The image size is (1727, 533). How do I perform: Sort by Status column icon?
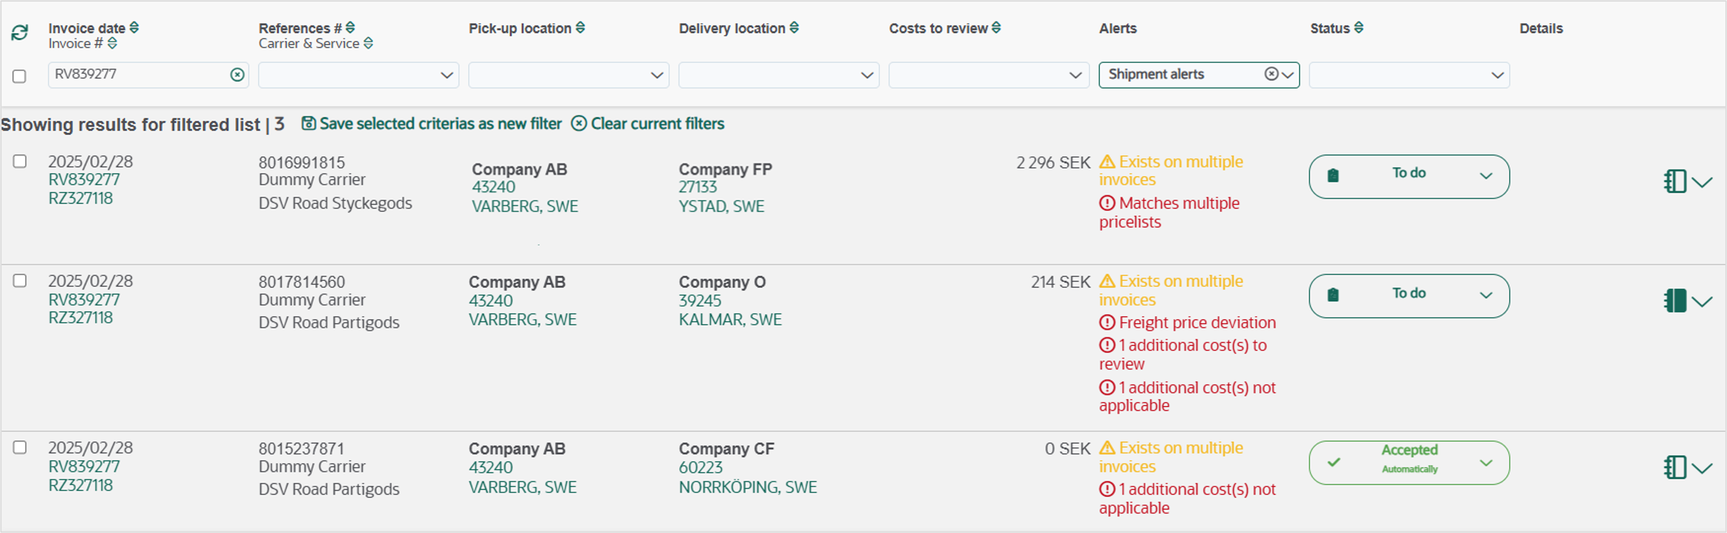(1359, 28)
